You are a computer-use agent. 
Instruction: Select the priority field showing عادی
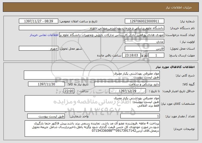(x=144, y=42)
